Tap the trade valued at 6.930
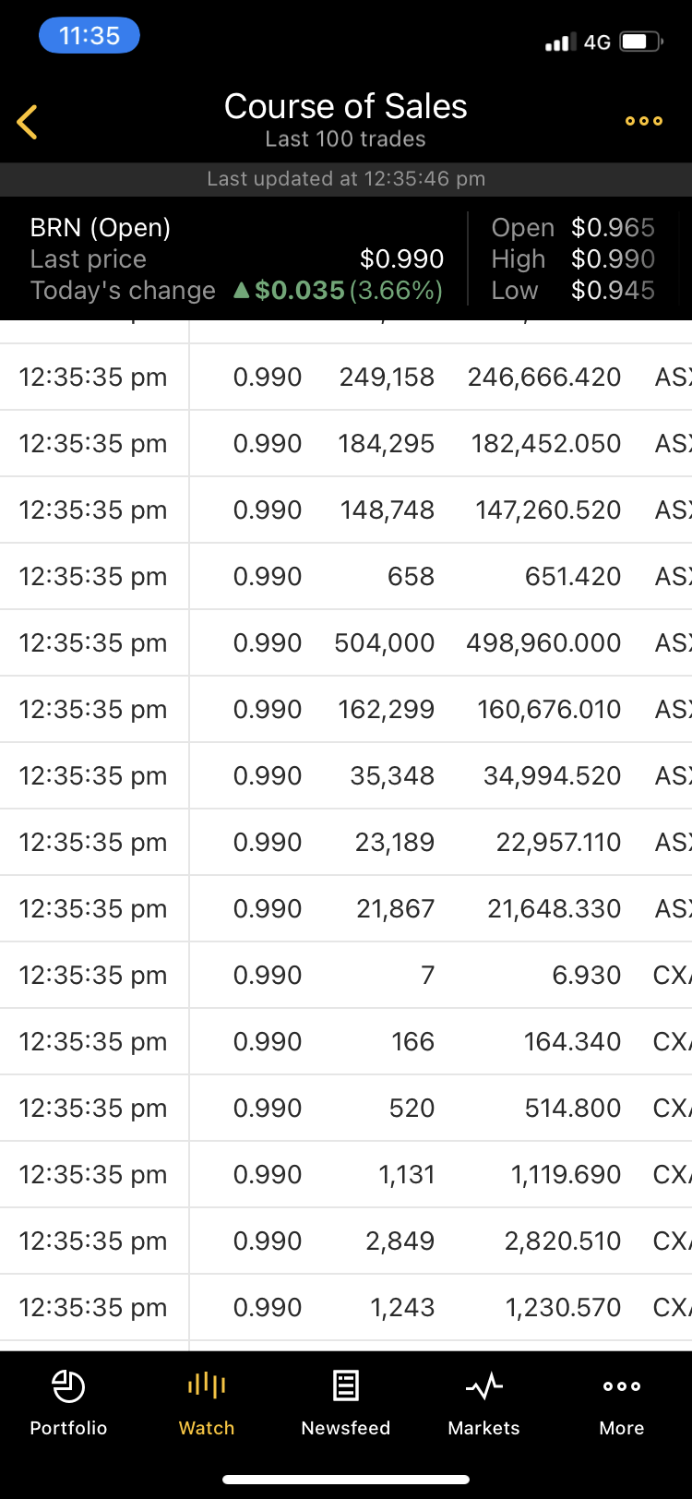The image size is (692, 1499). tap(586, 975)
